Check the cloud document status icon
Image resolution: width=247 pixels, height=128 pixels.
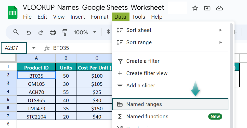219,8
